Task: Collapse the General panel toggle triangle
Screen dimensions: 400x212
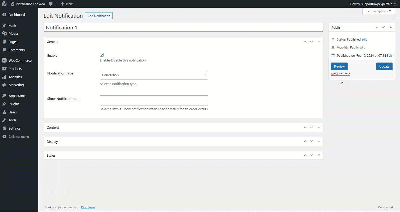Action: pos(319,42)
